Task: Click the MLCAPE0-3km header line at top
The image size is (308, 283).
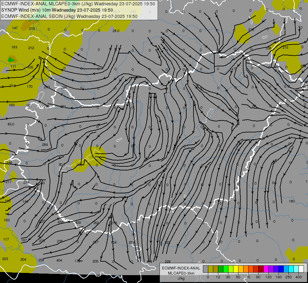Action: pyautogui.click(x=78, y=4)
